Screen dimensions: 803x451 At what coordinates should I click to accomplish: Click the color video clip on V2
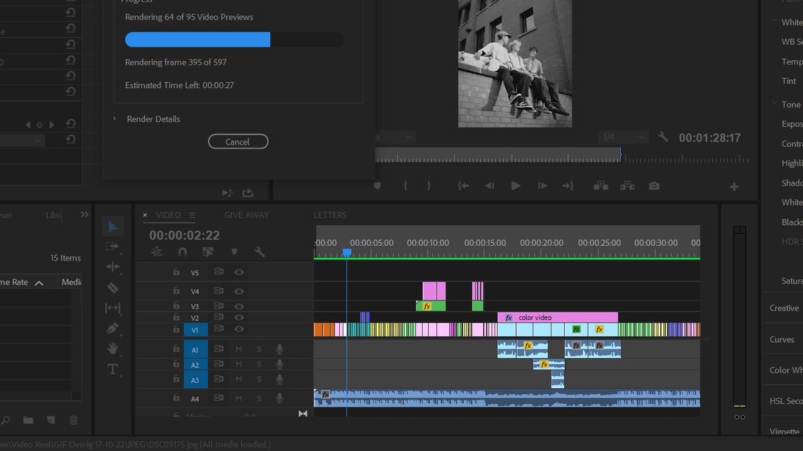tap(557, 317)
